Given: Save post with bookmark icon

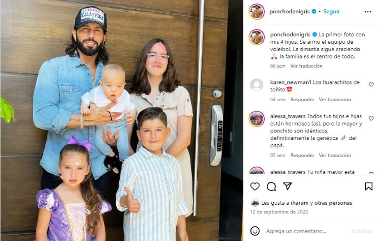Looking at the screenshot, I should [x=369, y=187].
